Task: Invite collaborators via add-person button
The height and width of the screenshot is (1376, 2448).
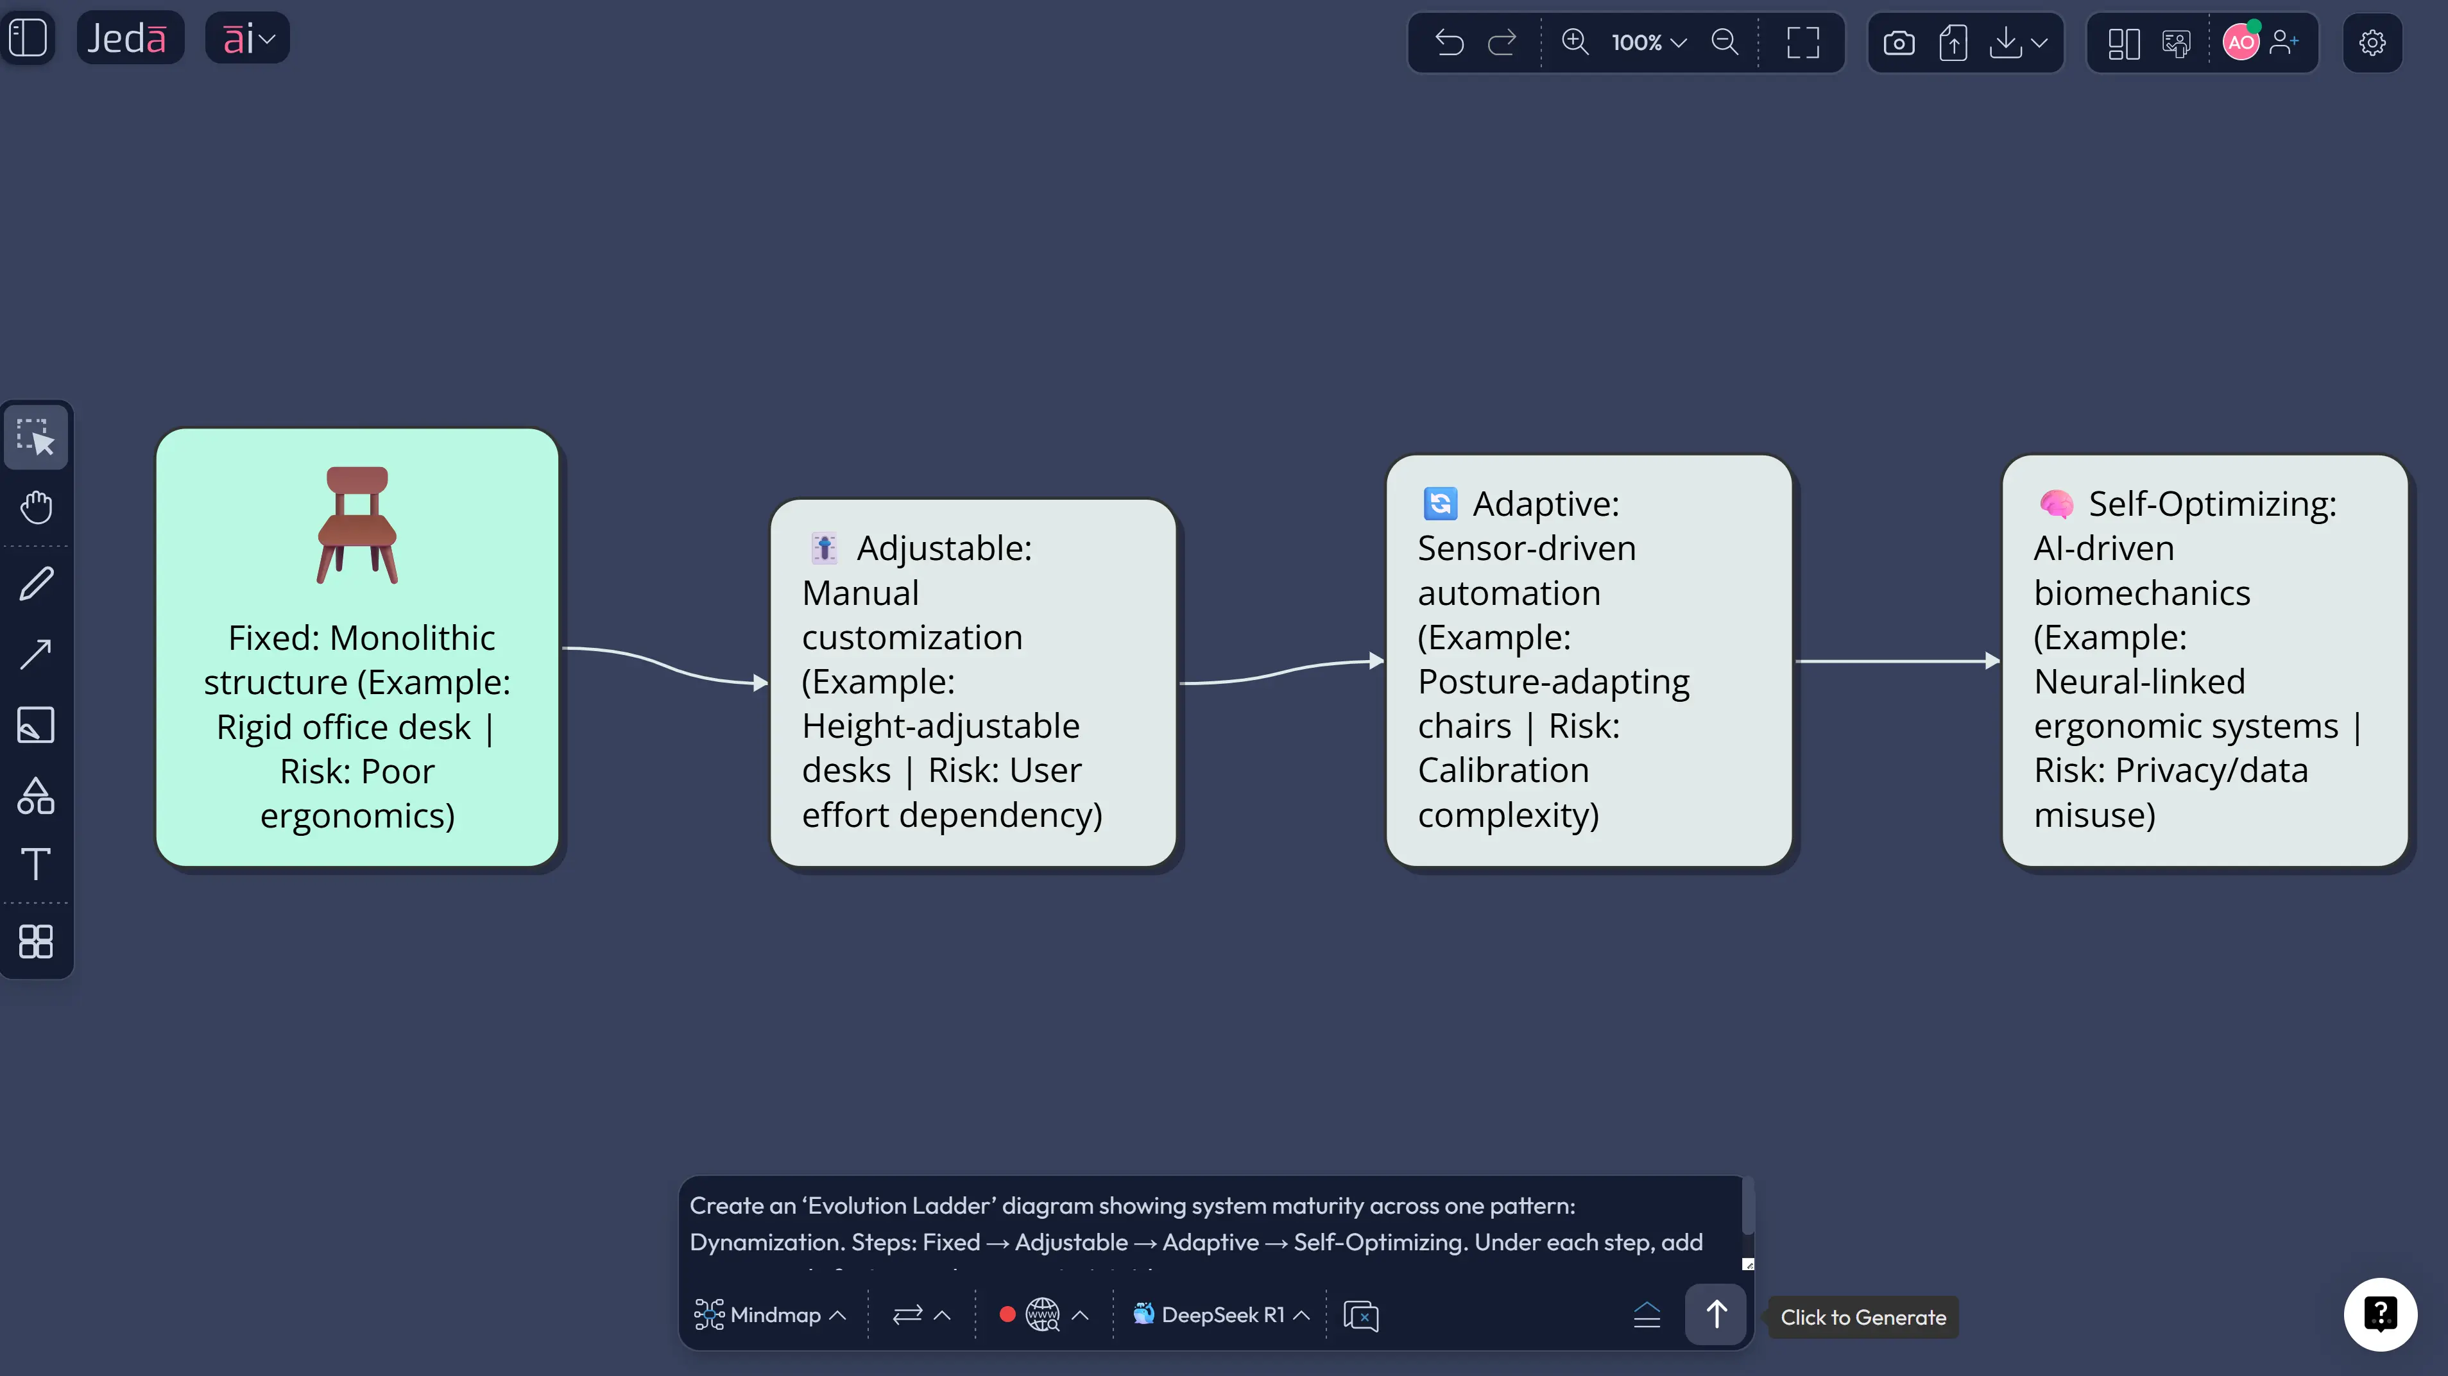Action: click(2284, 42)
